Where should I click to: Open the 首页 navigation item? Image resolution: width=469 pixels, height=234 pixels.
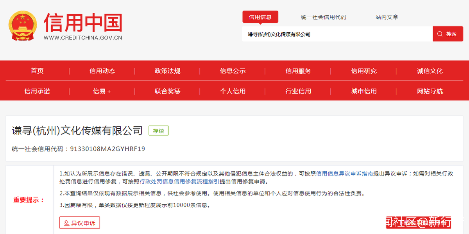pos(37,71)
